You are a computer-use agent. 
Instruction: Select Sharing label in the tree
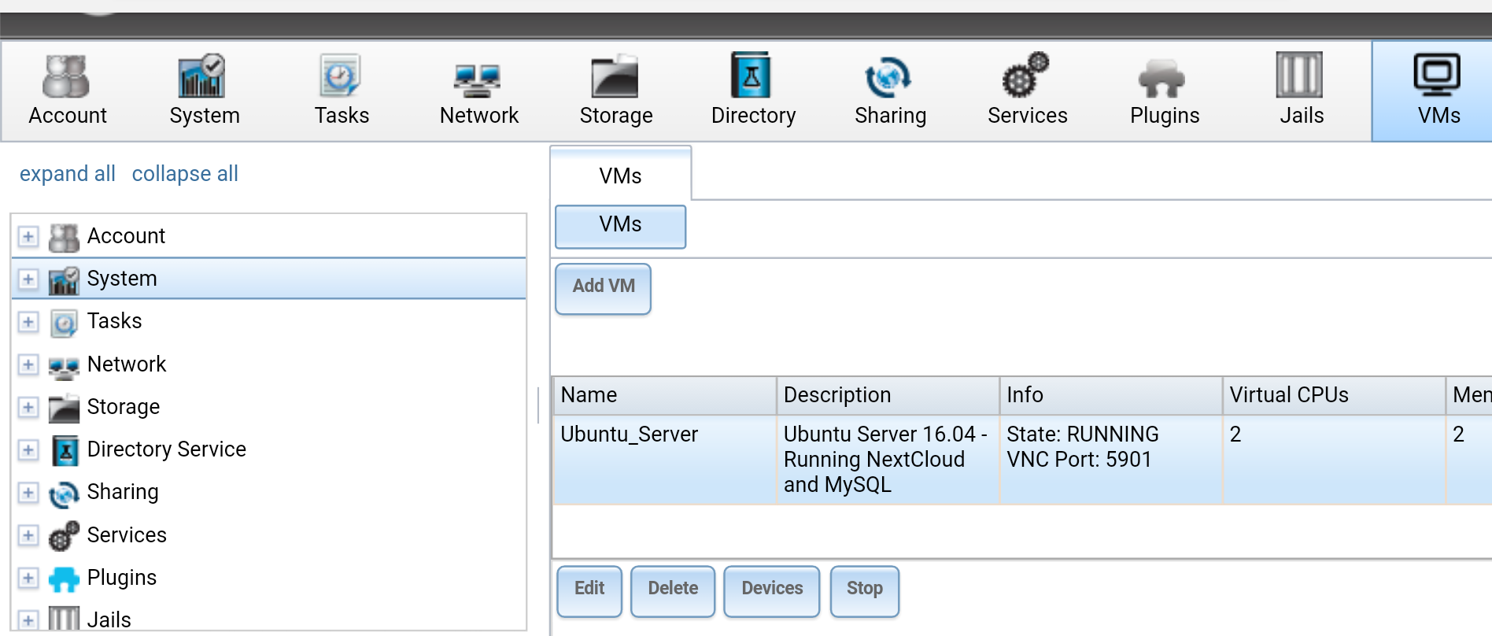[123, 492]
